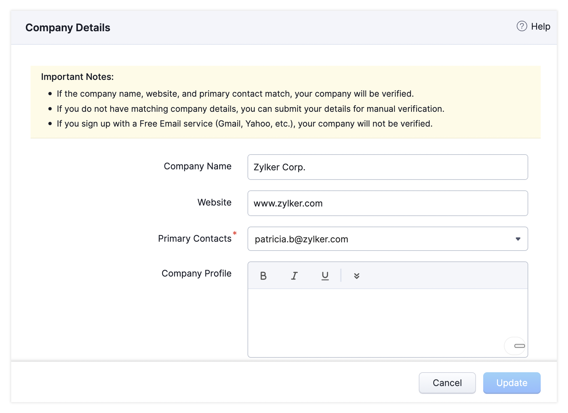This screenshot has height=413, width=568.
Task: Click the Company Profile label
Action: click(196, 274)
